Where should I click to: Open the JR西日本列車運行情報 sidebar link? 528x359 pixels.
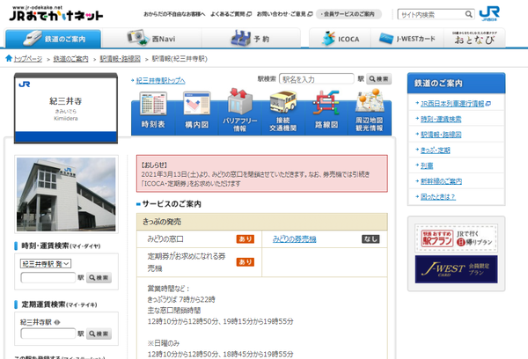click(455, 104)
